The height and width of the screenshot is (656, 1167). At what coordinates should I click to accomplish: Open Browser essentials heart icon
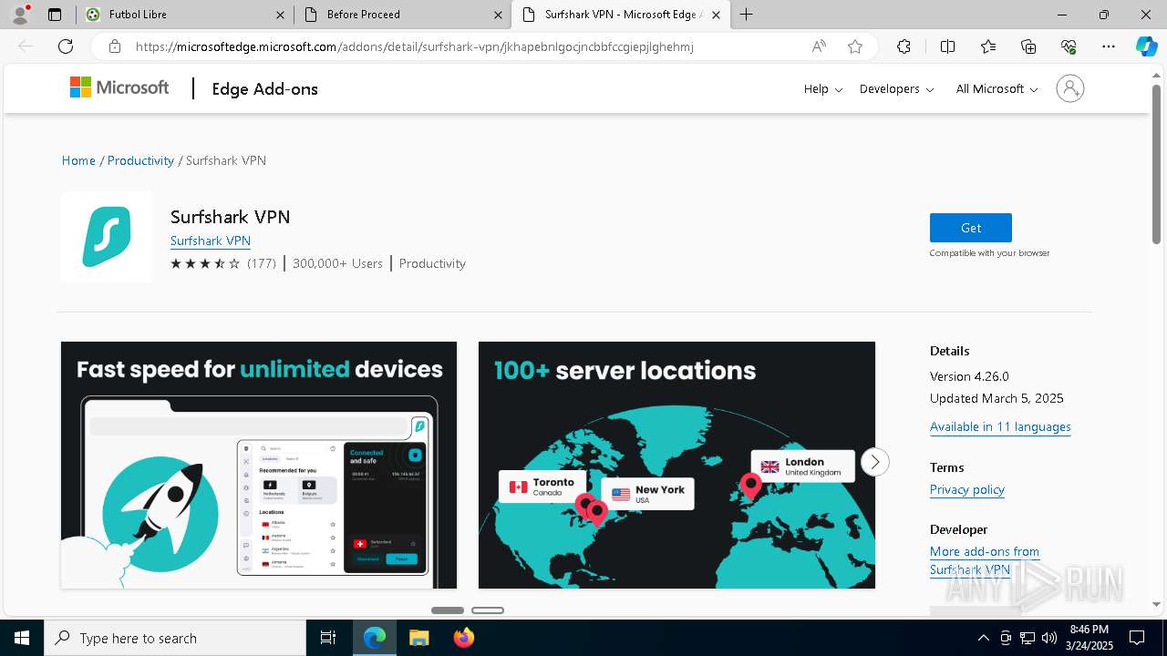(x=1069, y=46)
